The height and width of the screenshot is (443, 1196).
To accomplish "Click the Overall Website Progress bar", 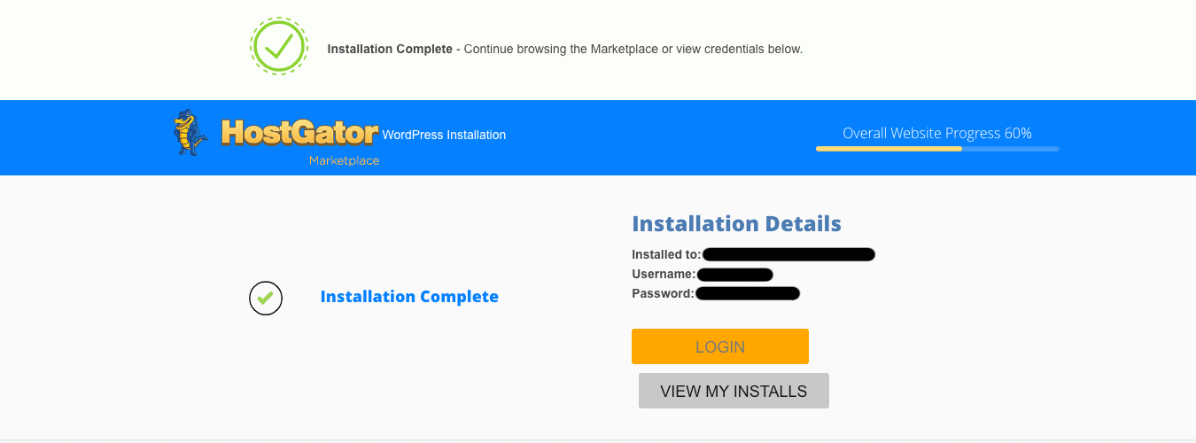I will click(937, 149).
